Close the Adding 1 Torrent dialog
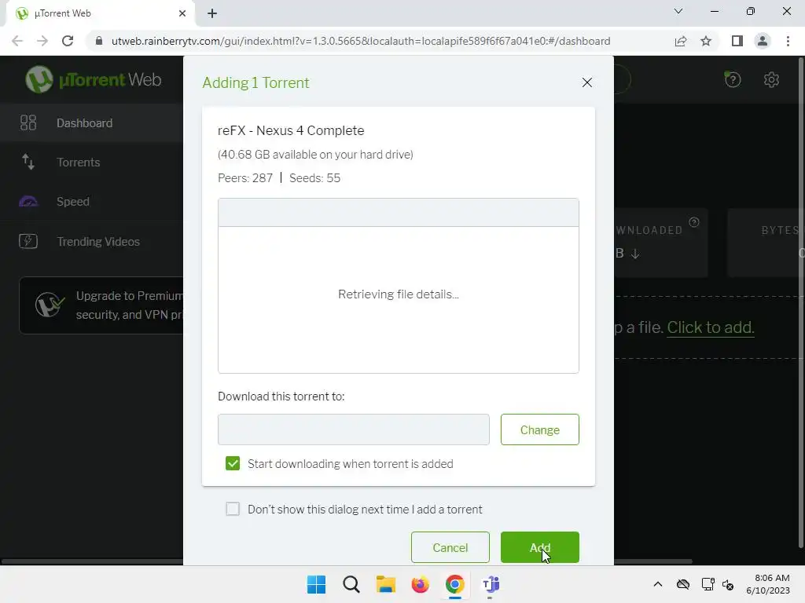Viewport: 805px width, 603px height. coord(586,82)
